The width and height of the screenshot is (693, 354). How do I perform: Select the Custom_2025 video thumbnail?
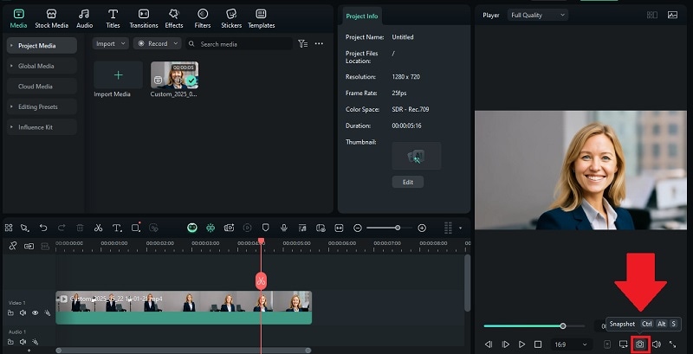point(174,75)
